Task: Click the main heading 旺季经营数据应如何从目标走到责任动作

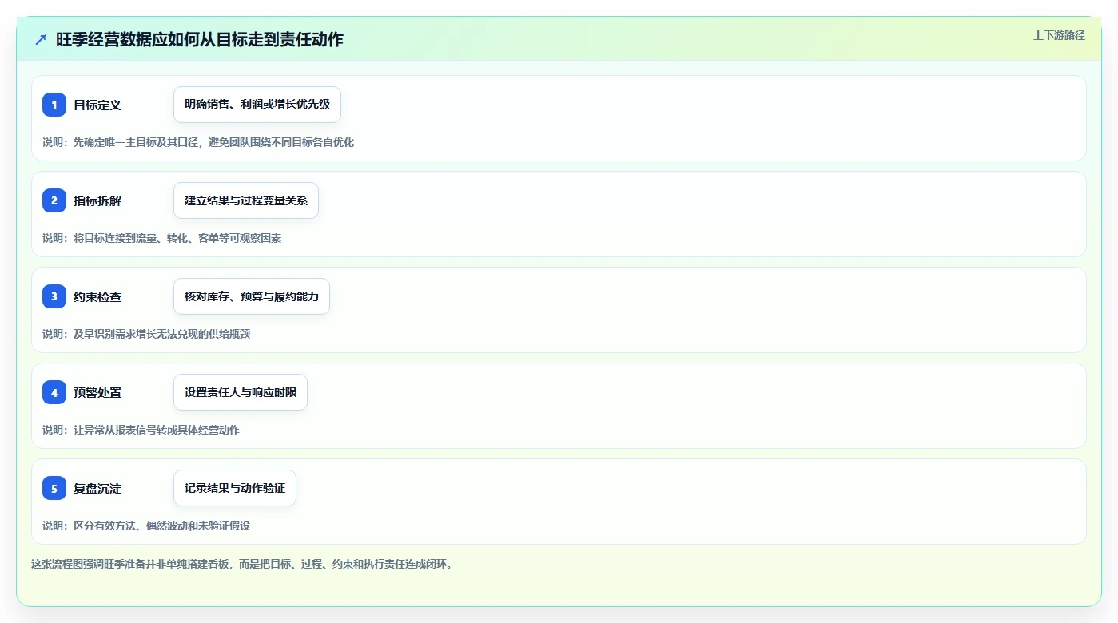Action: [x=200, y=39]
